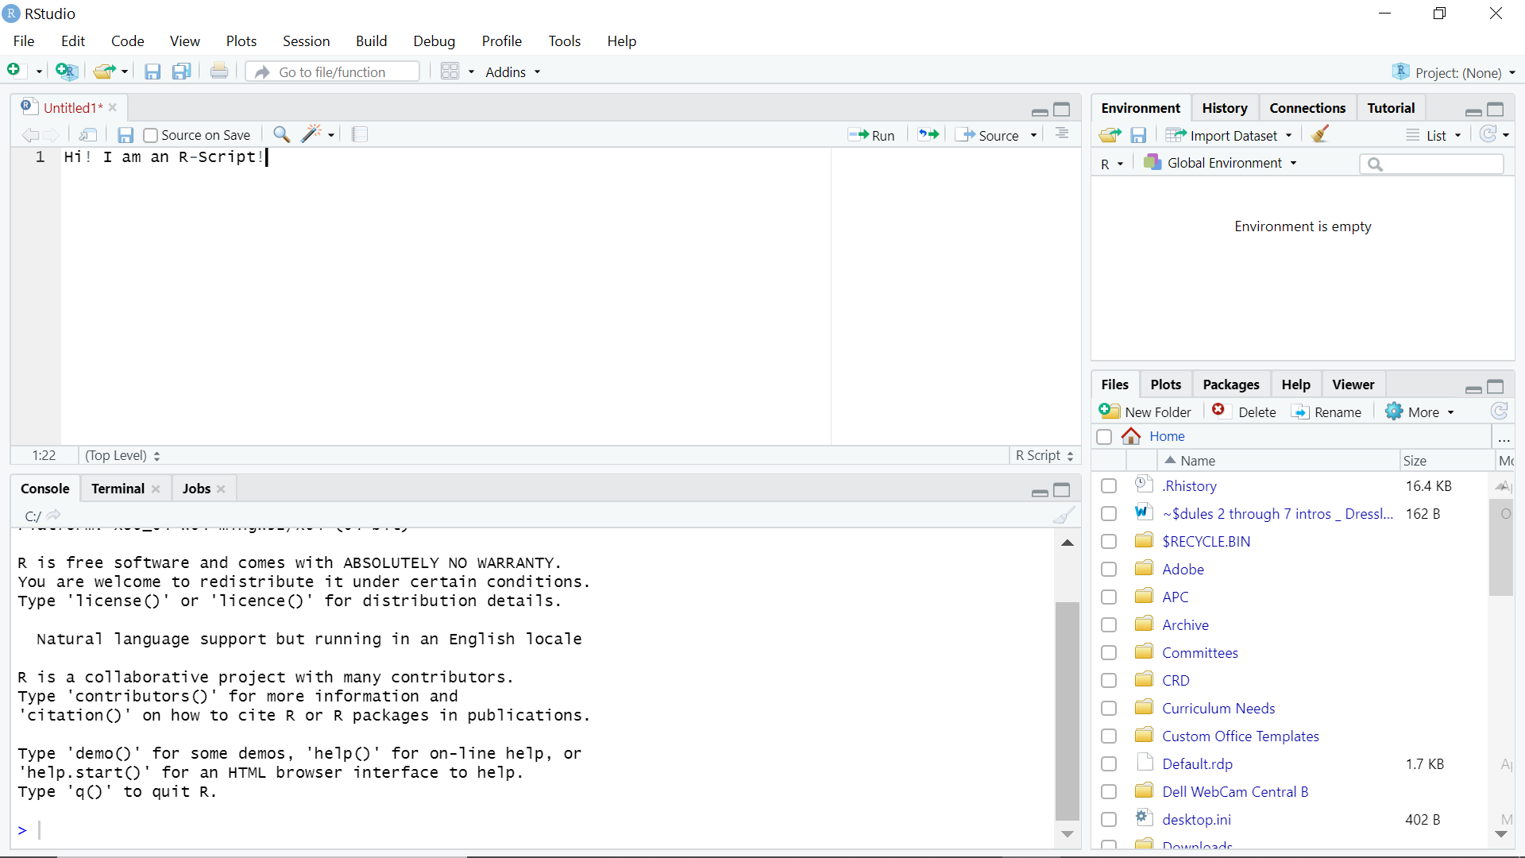Click the Save icon in editor toolbar
This screenshot has width=1525, height=858.
(x=125, y=134)
